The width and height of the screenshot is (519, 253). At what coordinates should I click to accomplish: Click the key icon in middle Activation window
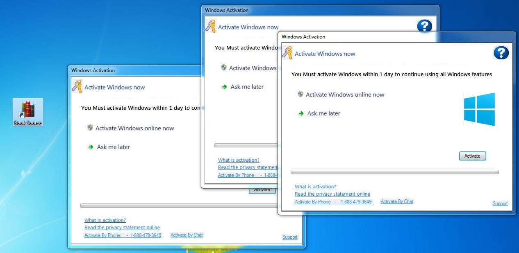pyautogui.click(x=210, y=27)
